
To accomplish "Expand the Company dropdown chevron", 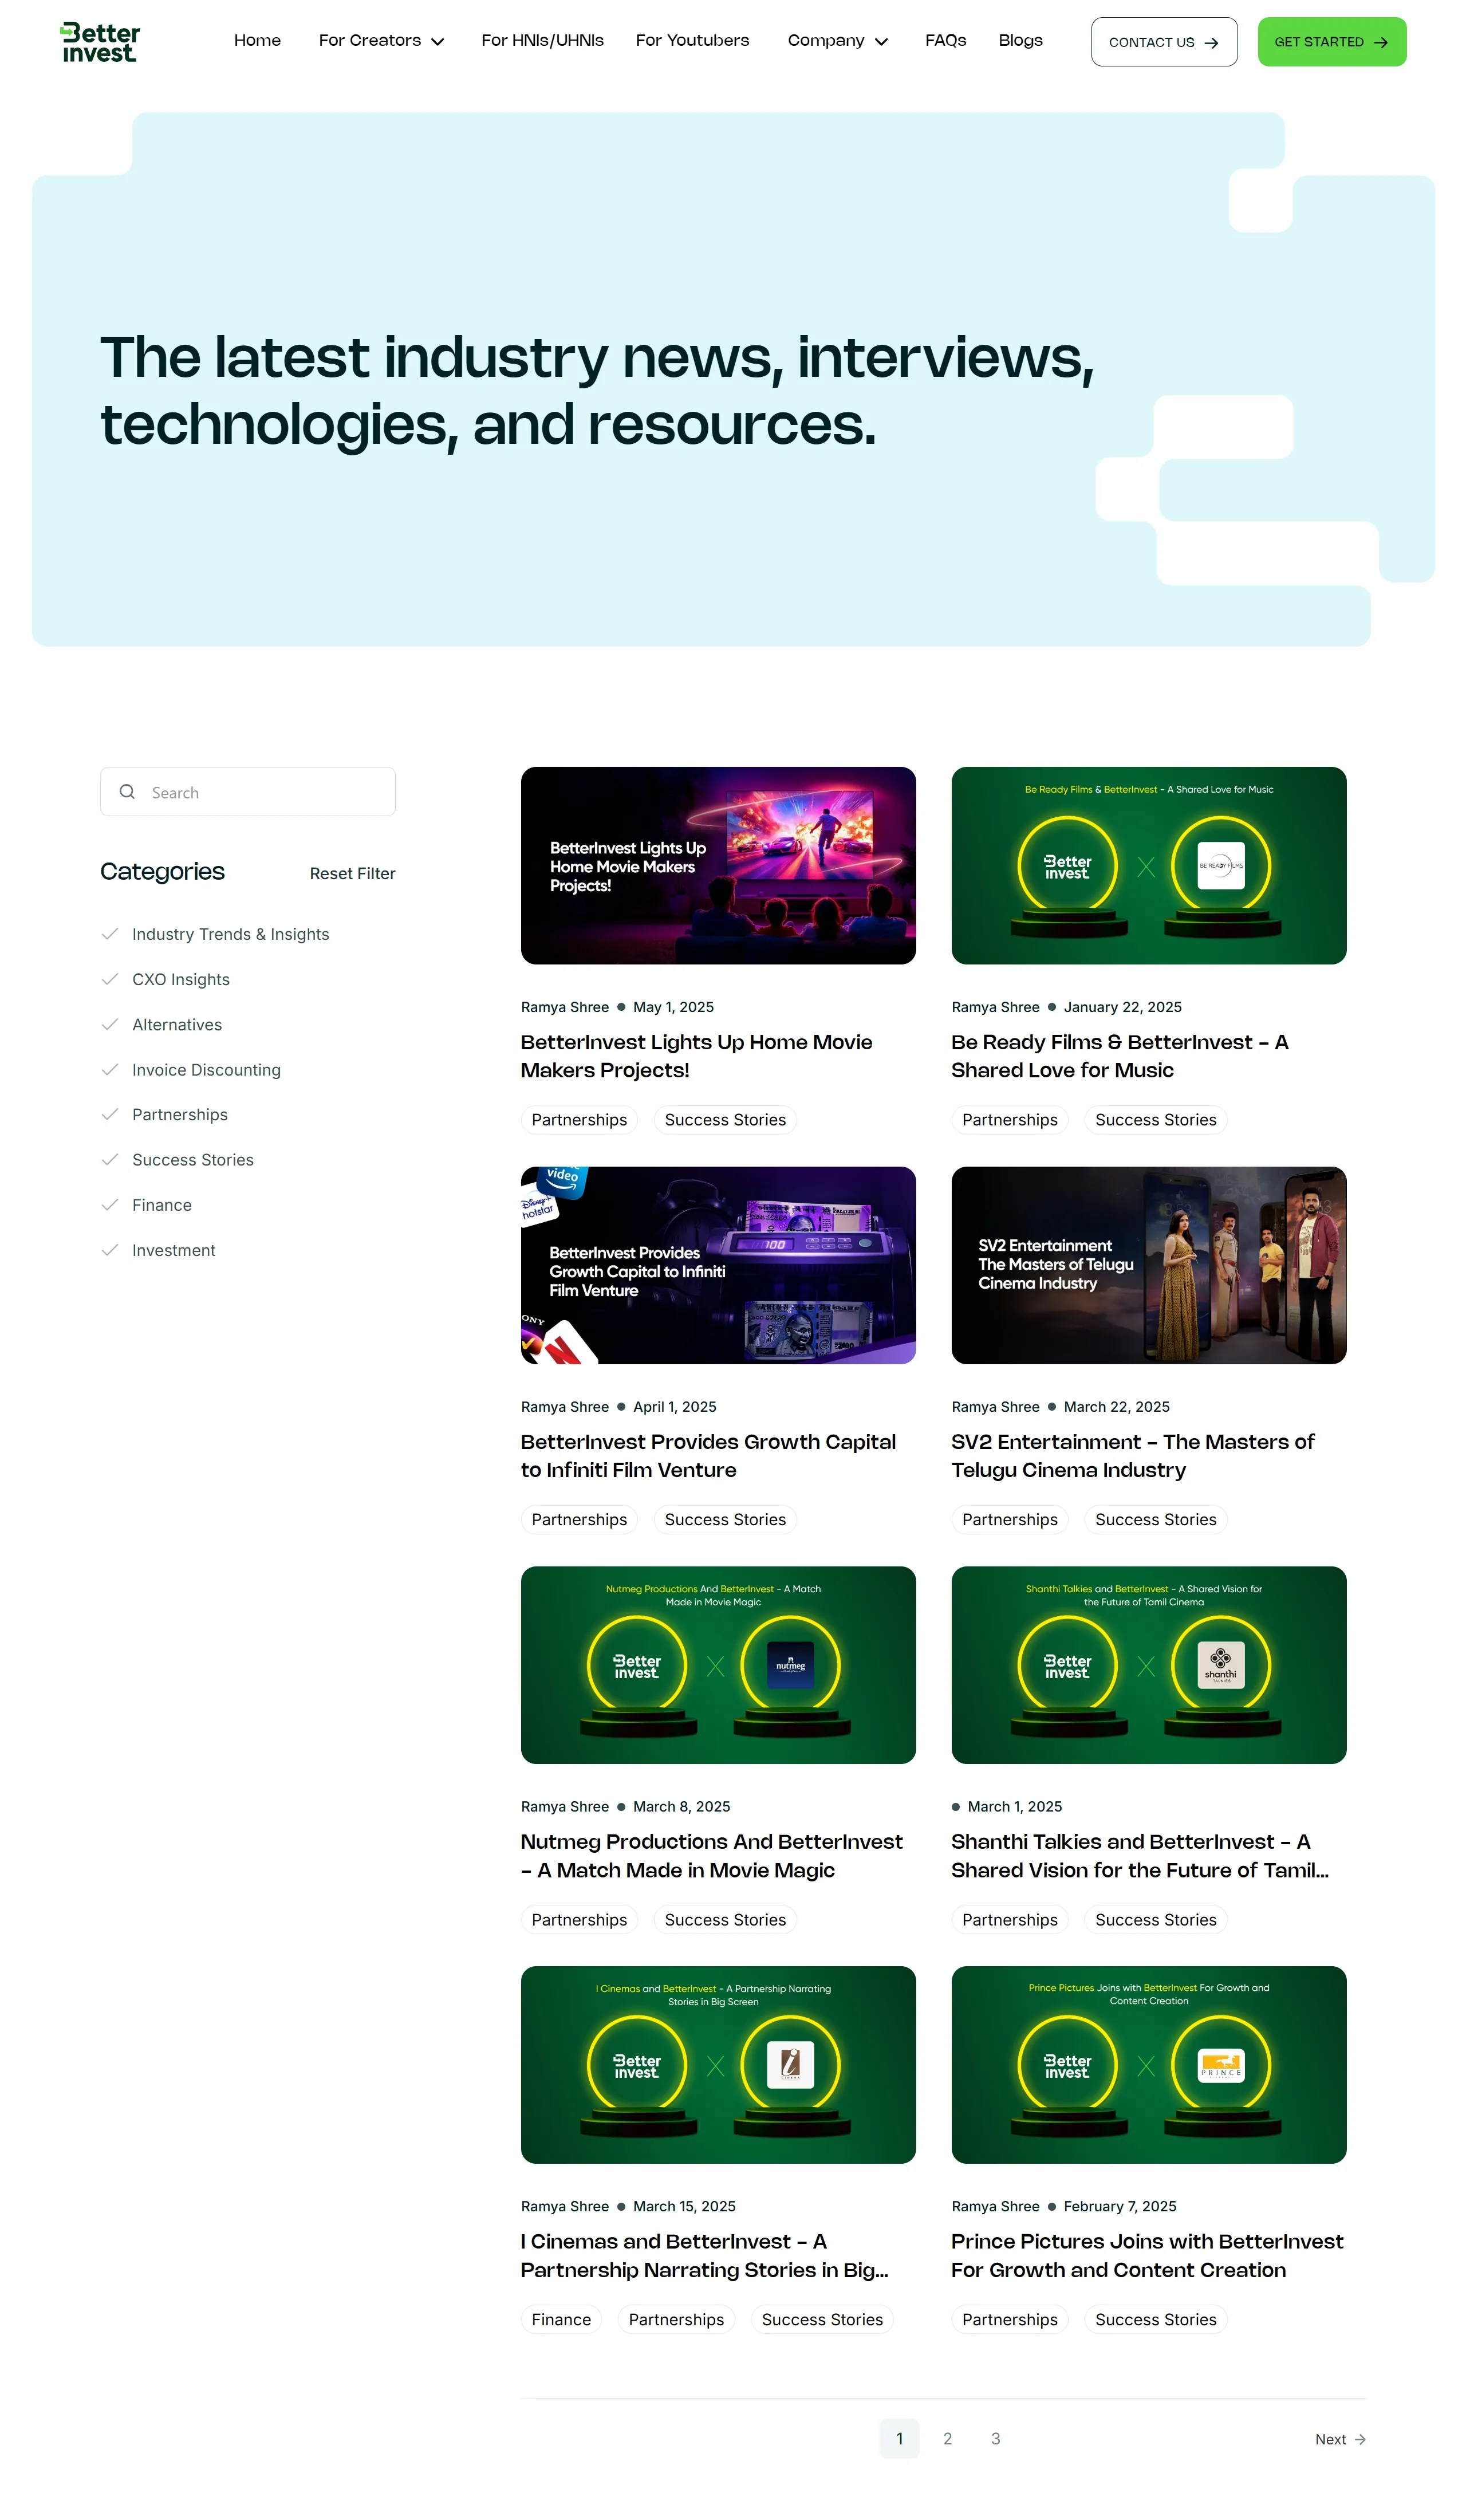I will (x=881, y=42).
